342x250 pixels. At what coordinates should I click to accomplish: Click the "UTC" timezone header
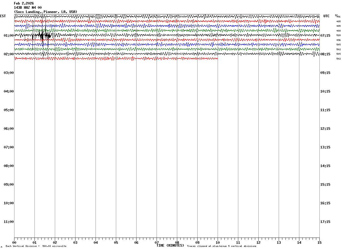click(326, 16)
